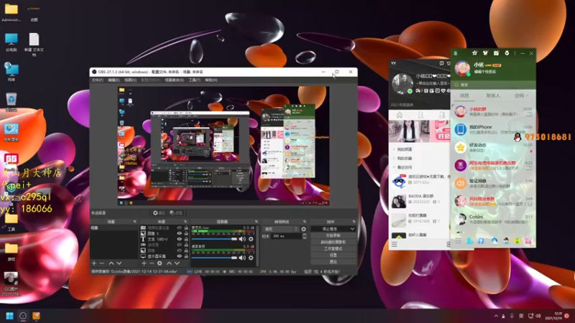
Task: Add a new scene with the plus icon
Action: 94,263
